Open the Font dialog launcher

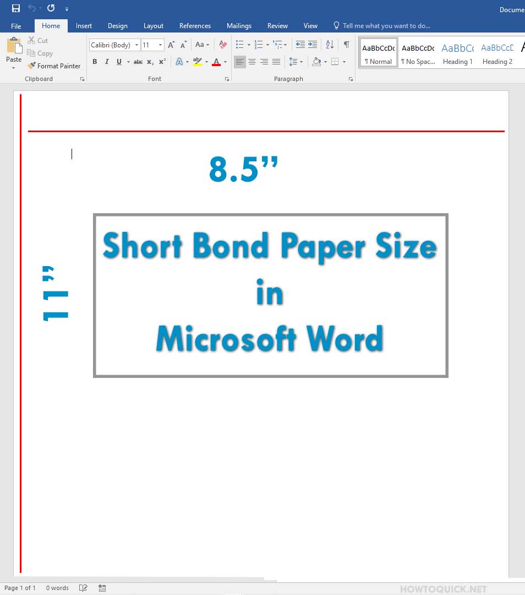pos(227,79)
